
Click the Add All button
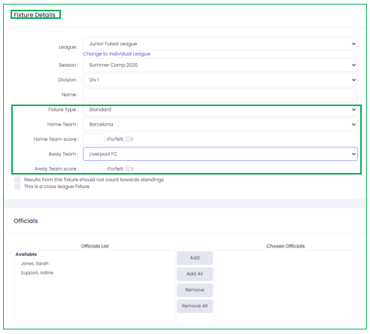pyautogui.click(x=195, y=274)
